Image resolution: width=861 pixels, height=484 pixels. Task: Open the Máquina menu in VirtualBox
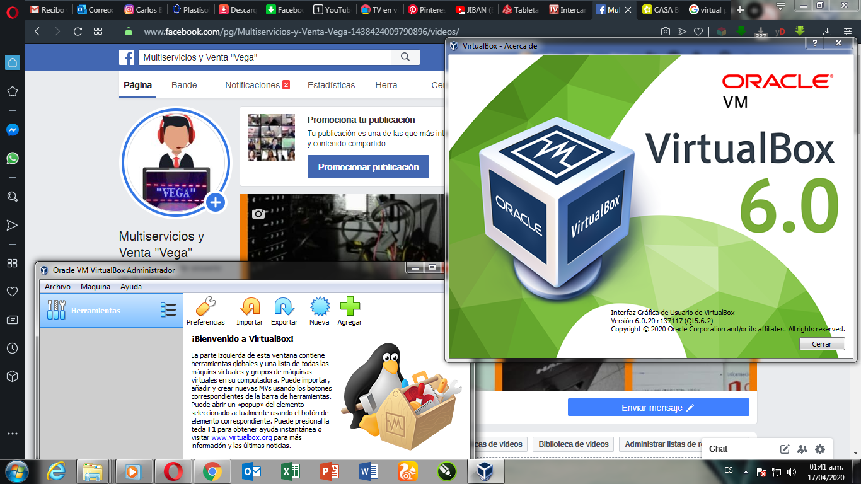[x=95, y=287]
